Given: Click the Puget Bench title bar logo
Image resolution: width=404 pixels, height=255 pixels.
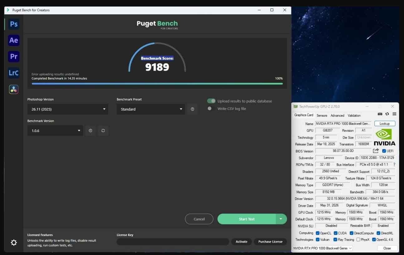Looking at the screenshot, I should coord(8,10).
